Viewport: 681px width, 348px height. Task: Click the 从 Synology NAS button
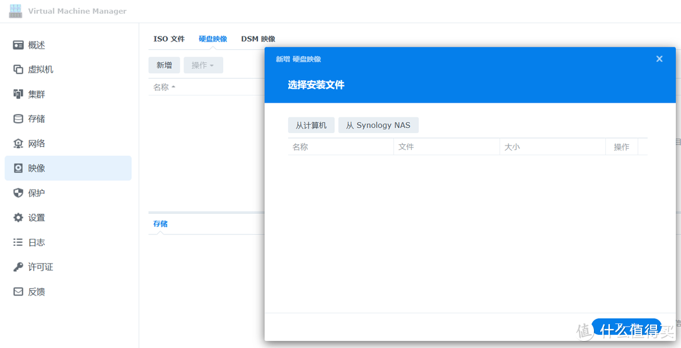coord(378,125)
